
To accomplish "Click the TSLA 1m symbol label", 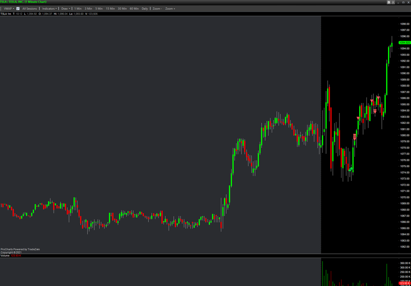I will [5, 14].
